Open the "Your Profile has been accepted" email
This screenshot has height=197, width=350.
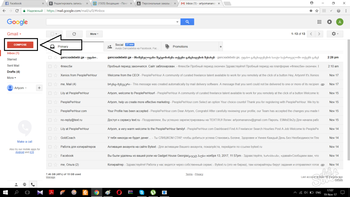coord(128,111)
